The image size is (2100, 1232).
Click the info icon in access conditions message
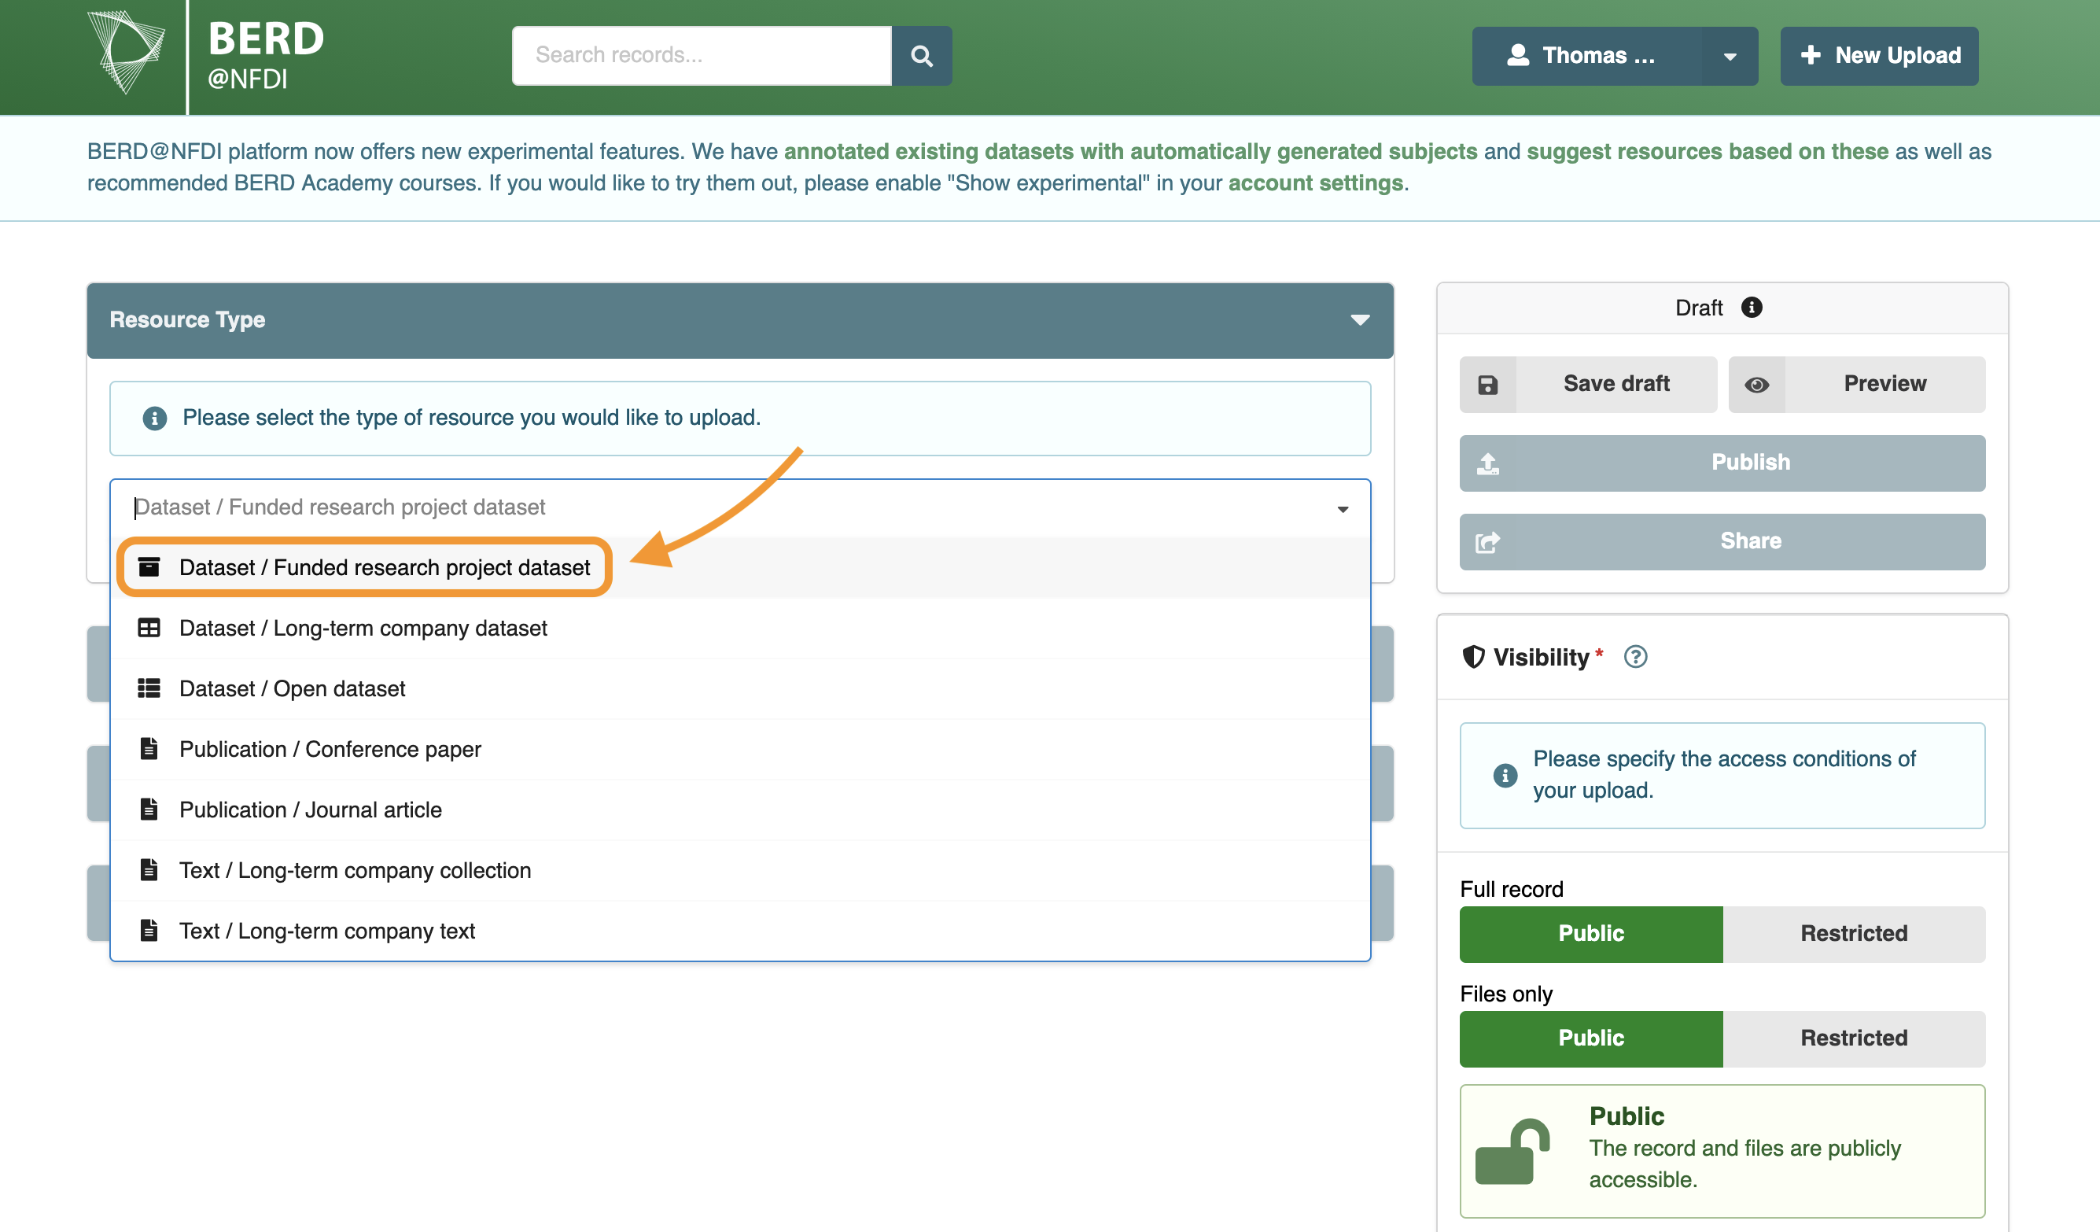pos(1504,776)
